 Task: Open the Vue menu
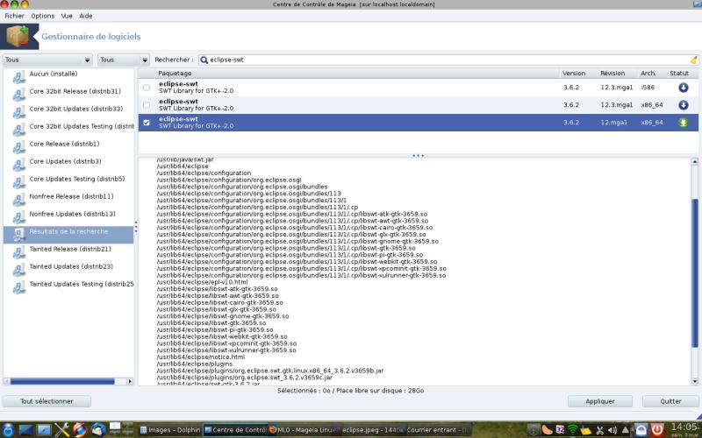[x=67, y=16]
